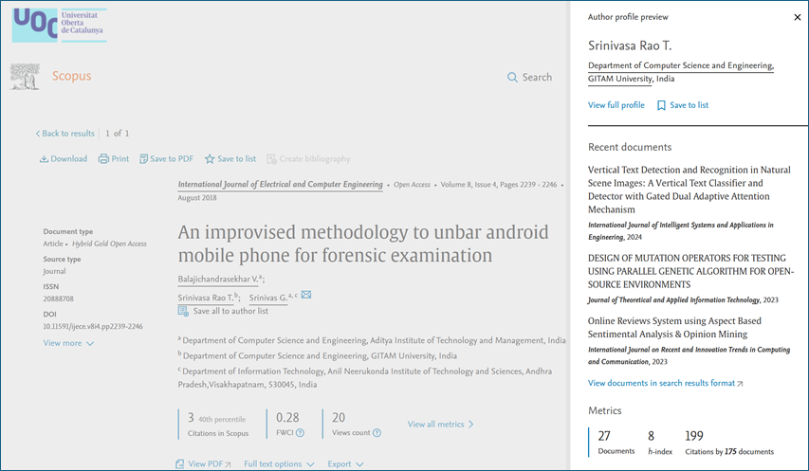Click the Download icon
809x471 pixels.
44,159
